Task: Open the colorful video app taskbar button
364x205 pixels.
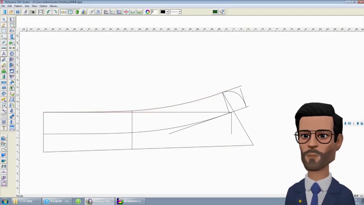Action: pos(130,201)
